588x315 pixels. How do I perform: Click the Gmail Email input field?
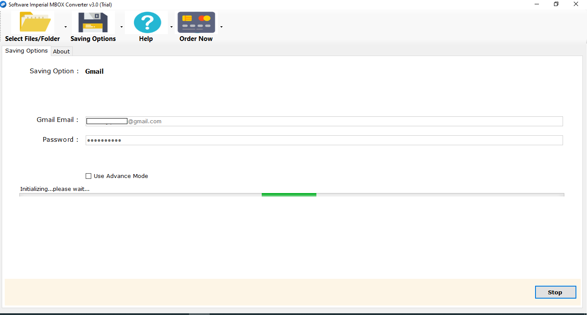324,121
